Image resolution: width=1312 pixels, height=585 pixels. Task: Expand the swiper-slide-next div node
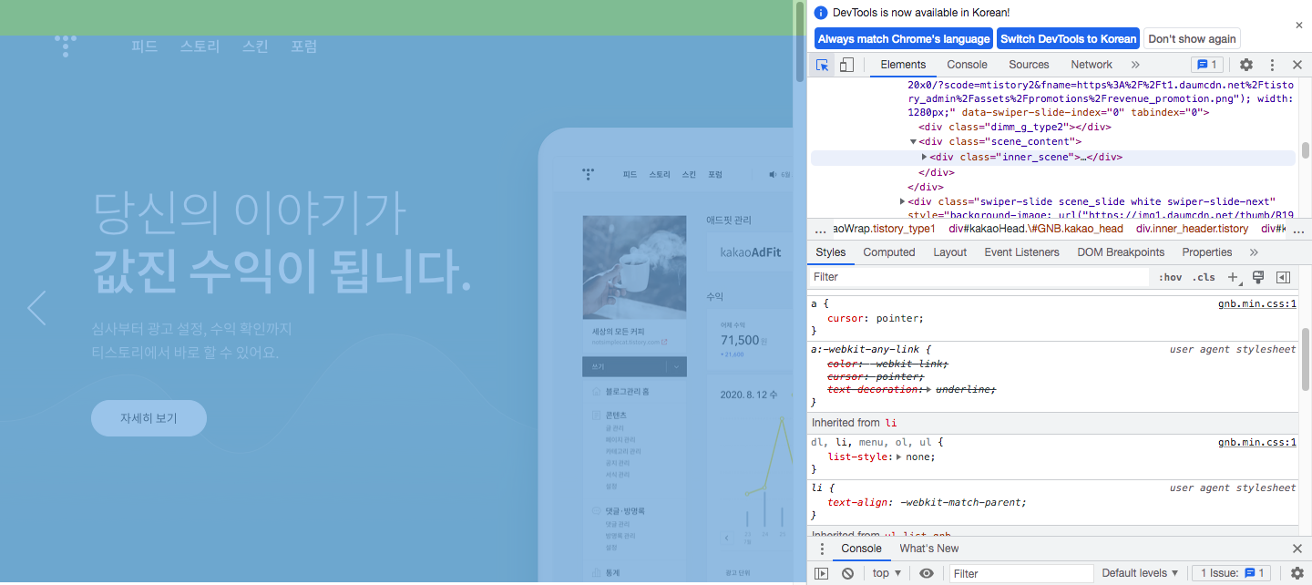pyautogui.click(x=903, y=201)
